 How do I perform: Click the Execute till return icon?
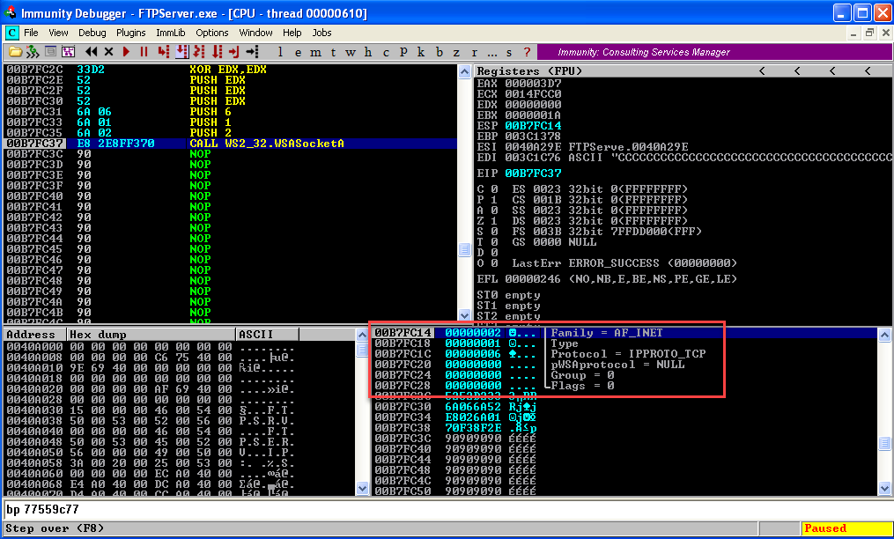pos(233,52)
